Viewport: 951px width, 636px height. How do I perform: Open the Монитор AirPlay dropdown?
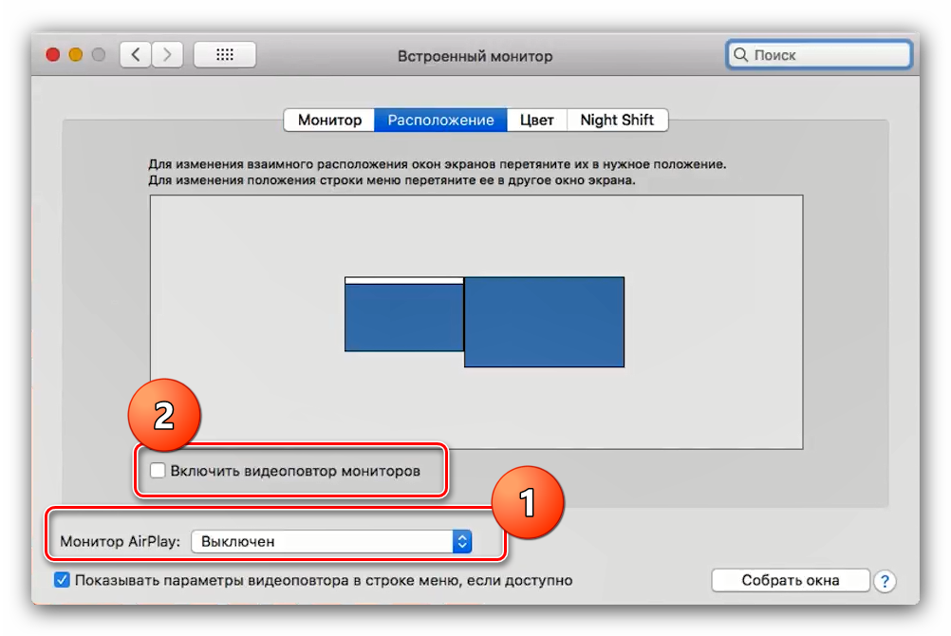click(331, 541)
